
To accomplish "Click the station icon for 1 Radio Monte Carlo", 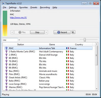I will click(x=6, y=51).
